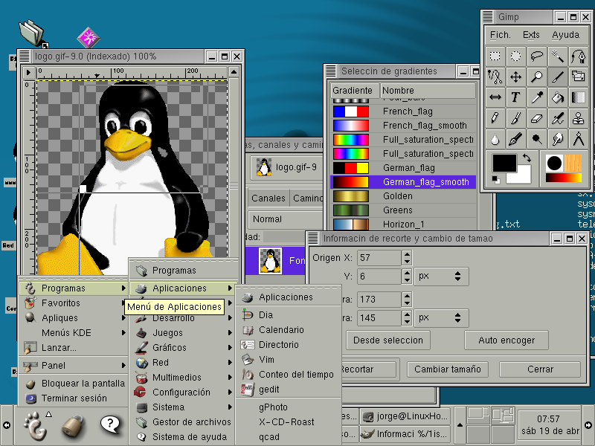Expand the Multimedios submenu

tap(184, 378)
